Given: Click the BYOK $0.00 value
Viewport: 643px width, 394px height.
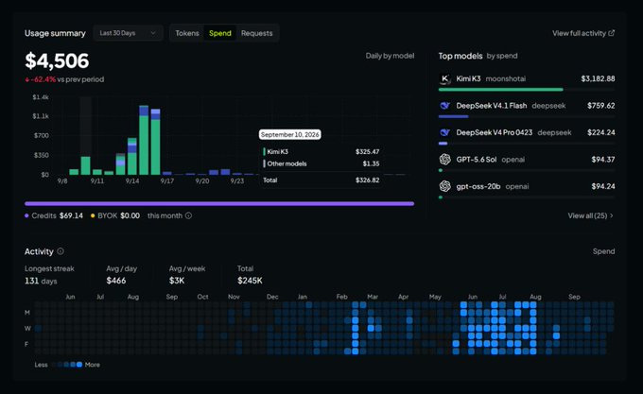Looking at the screenshot, I should click(x=130, y=215).
